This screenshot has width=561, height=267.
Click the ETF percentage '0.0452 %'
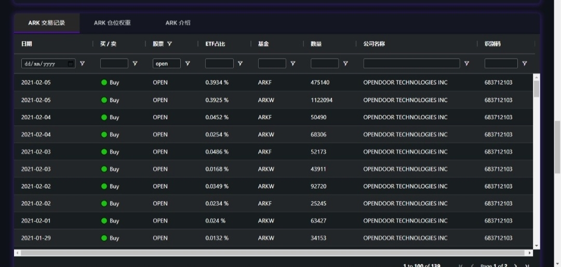pyautogui.click(x=217, y=117)
